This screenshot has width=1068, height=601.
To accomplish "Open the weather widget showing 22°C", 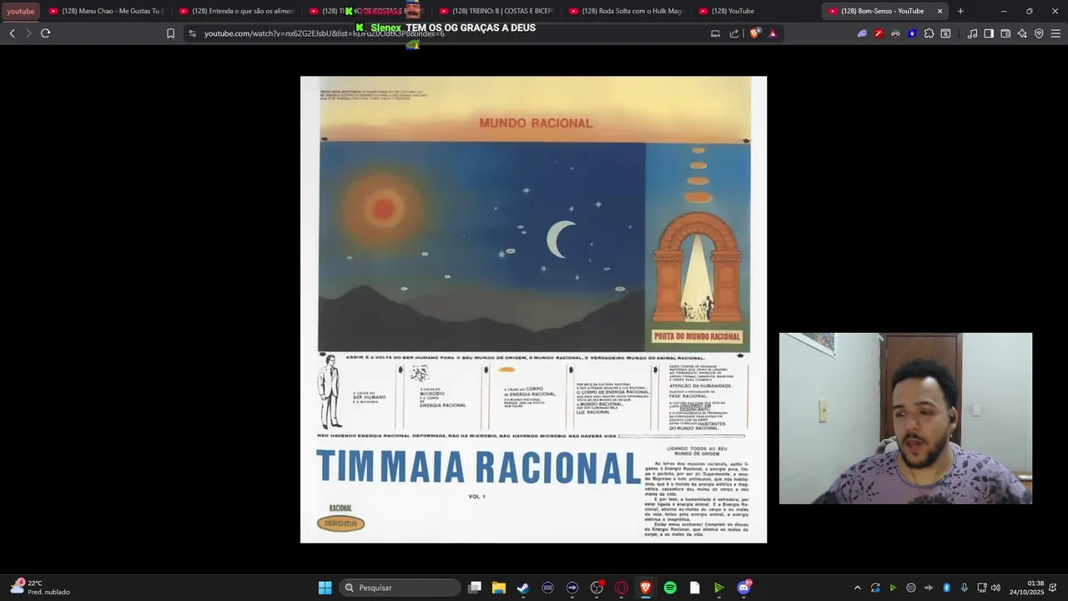I will 40,588.
